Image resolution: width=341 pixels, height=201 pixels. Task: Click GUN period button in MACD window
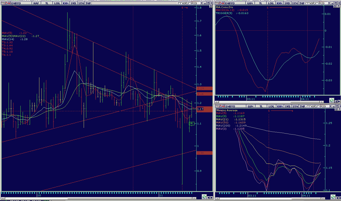pos(250,3)
